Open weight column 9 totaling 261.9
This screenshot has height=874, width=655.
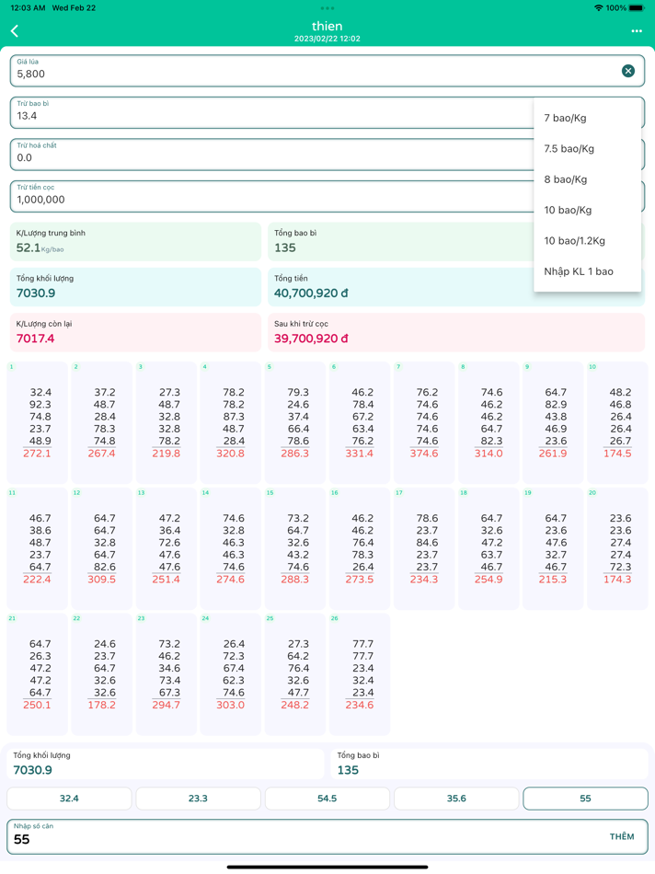click(553, 422)
